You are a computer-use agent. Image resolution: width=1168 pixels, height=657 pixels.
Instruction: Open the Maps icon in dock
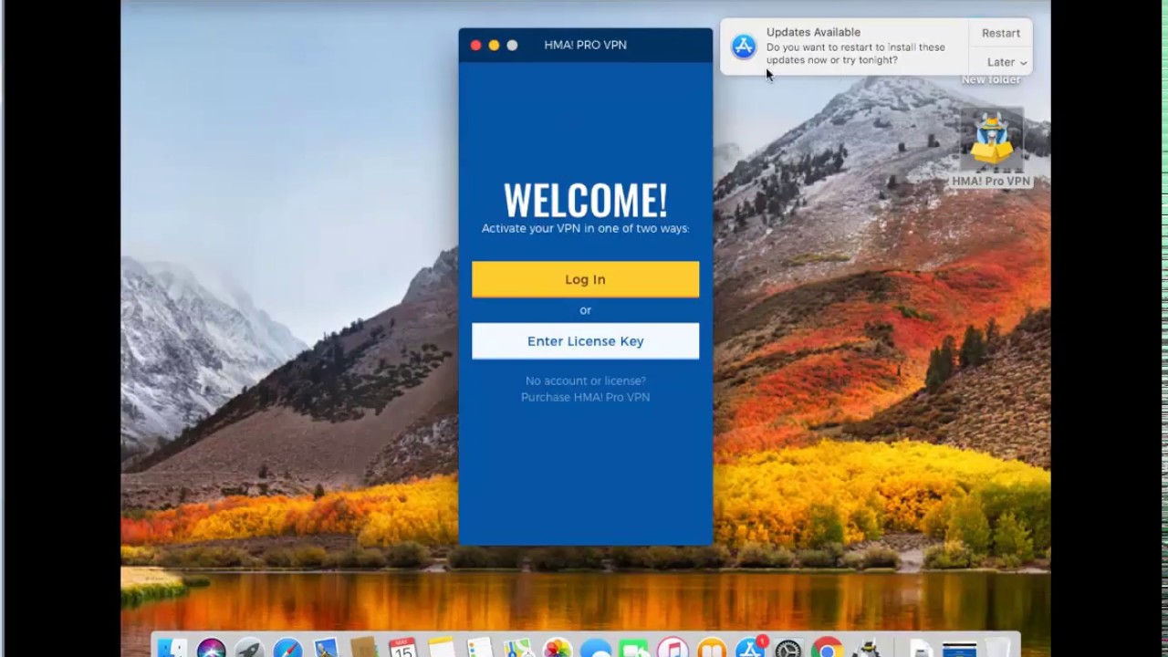point(518,647)
